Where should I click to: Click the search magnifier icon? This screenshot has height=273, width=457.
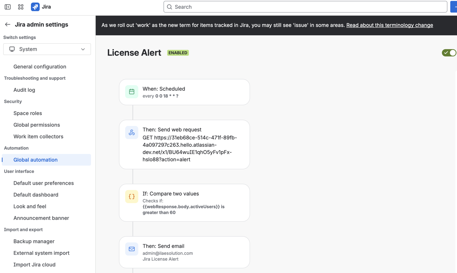(170, 7)
